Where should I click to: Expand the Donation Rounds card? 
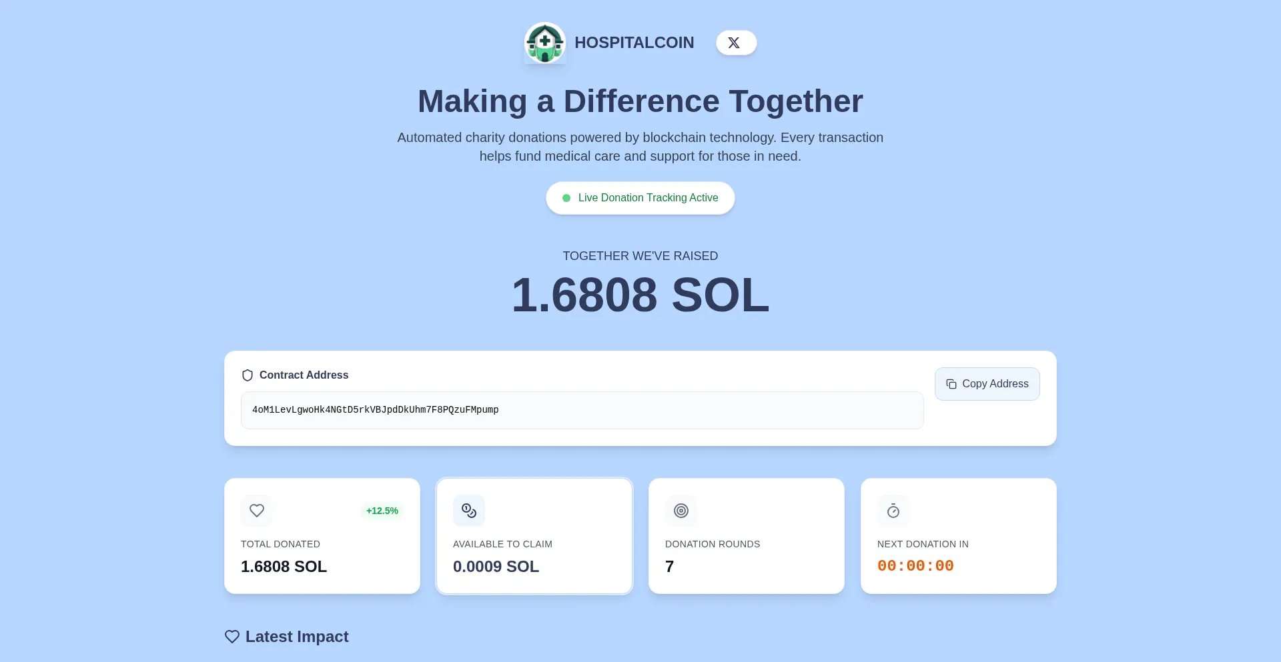pyautogui.click(x=746, y=535)
